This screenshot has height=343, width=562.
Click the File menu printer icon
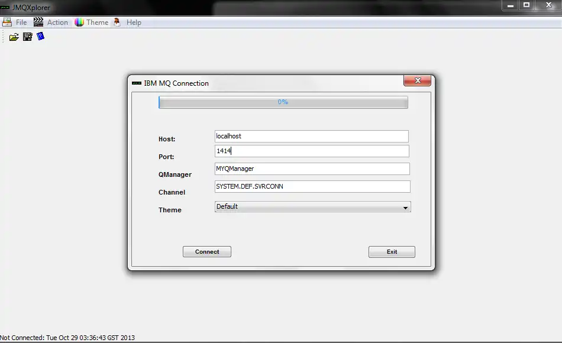tap(7, 22)
